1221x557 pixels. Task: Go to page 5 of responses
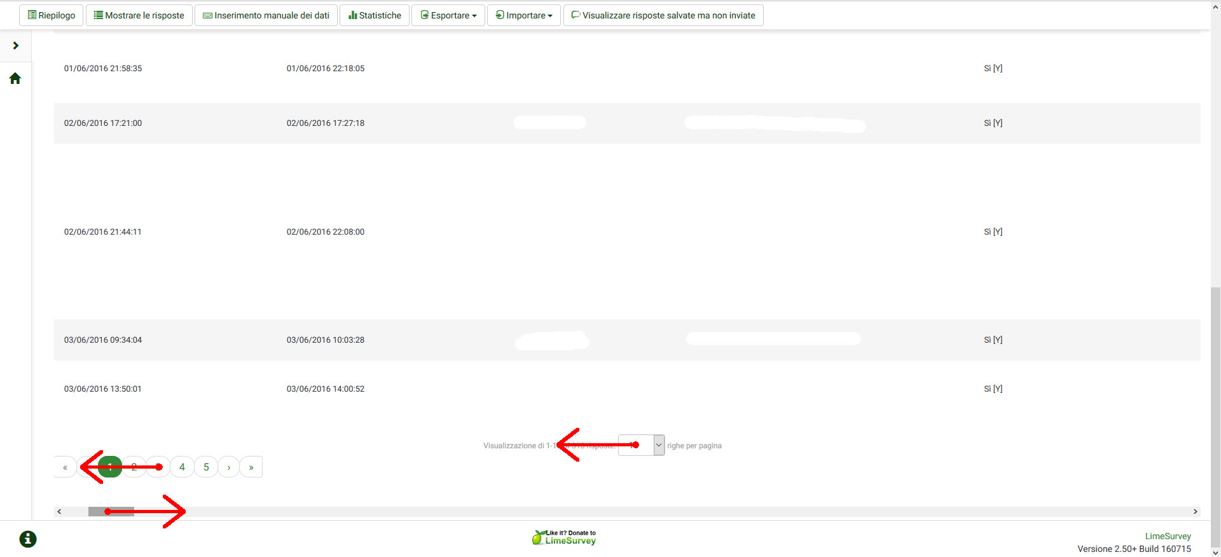click(206, 467)
